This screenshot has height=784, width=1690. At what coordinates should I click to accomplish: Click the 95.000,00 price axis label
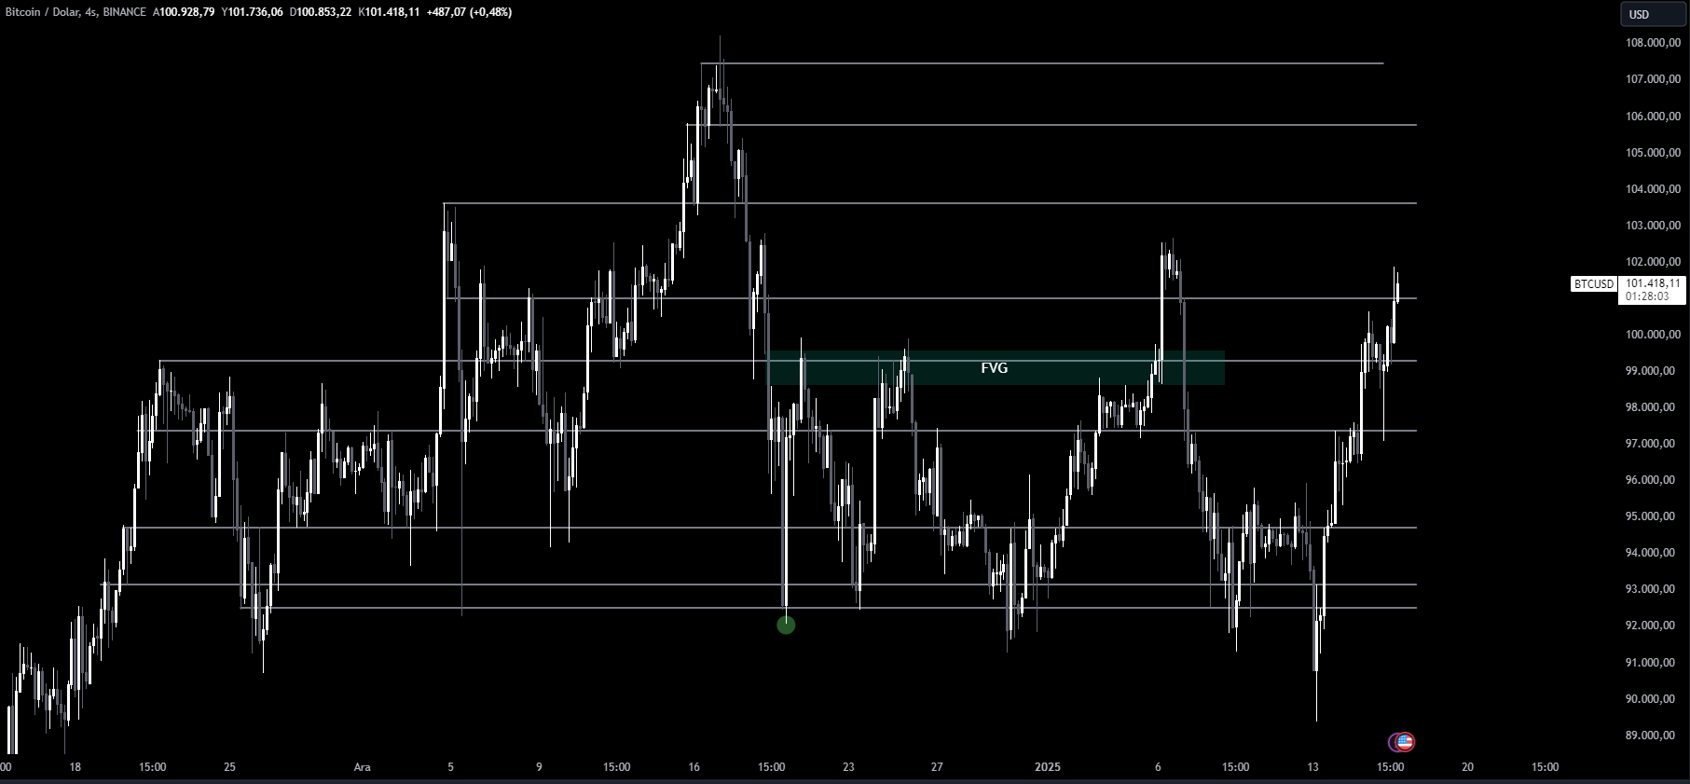point(1650,516)
